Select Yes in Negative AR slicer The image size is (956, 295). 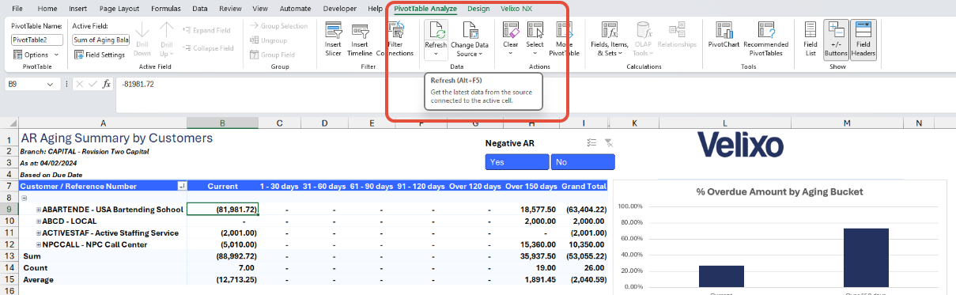517,161
